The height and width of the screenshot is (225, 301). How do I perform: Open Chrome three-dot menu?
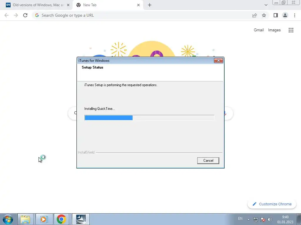(x=295, y=15)
